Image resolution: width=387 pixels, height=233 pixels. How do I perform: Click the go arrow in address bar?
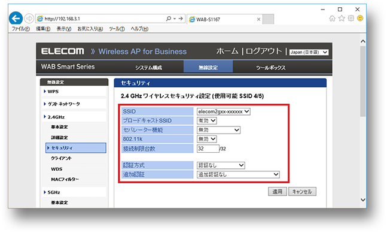click(x=181, y=19)
